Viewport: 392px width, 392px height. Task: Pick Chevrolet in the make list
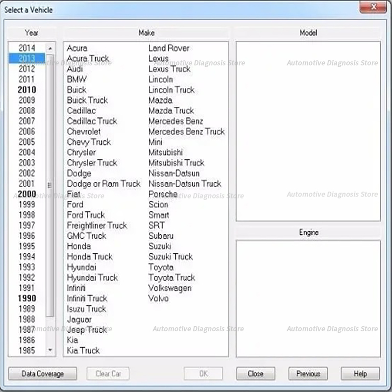[x=84, y=131]
